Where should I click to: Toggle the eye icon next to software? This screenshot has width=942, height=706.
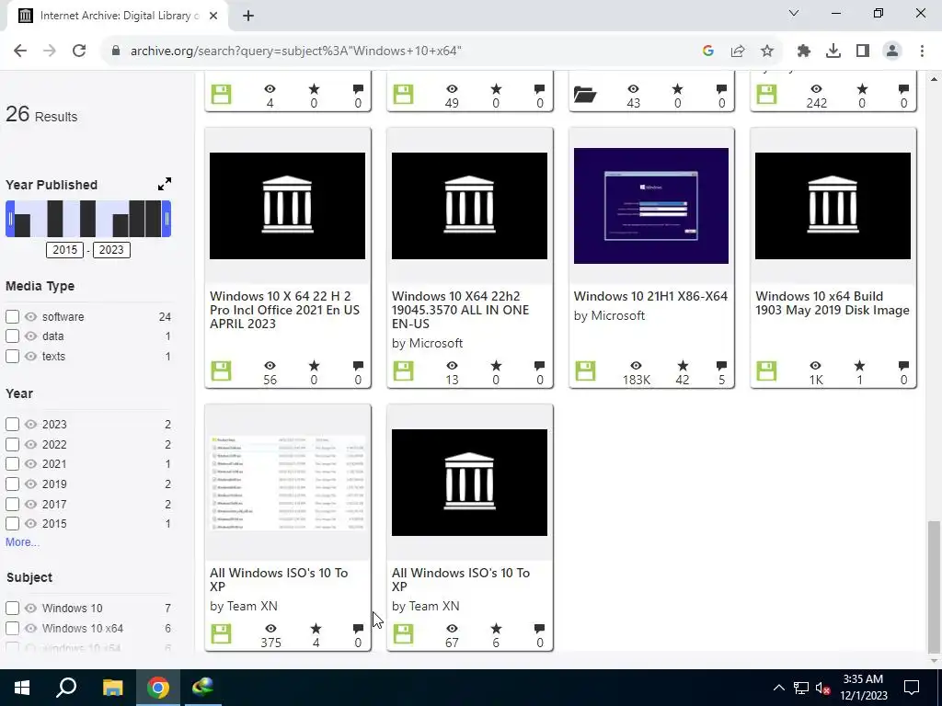[x=30, y=316]
